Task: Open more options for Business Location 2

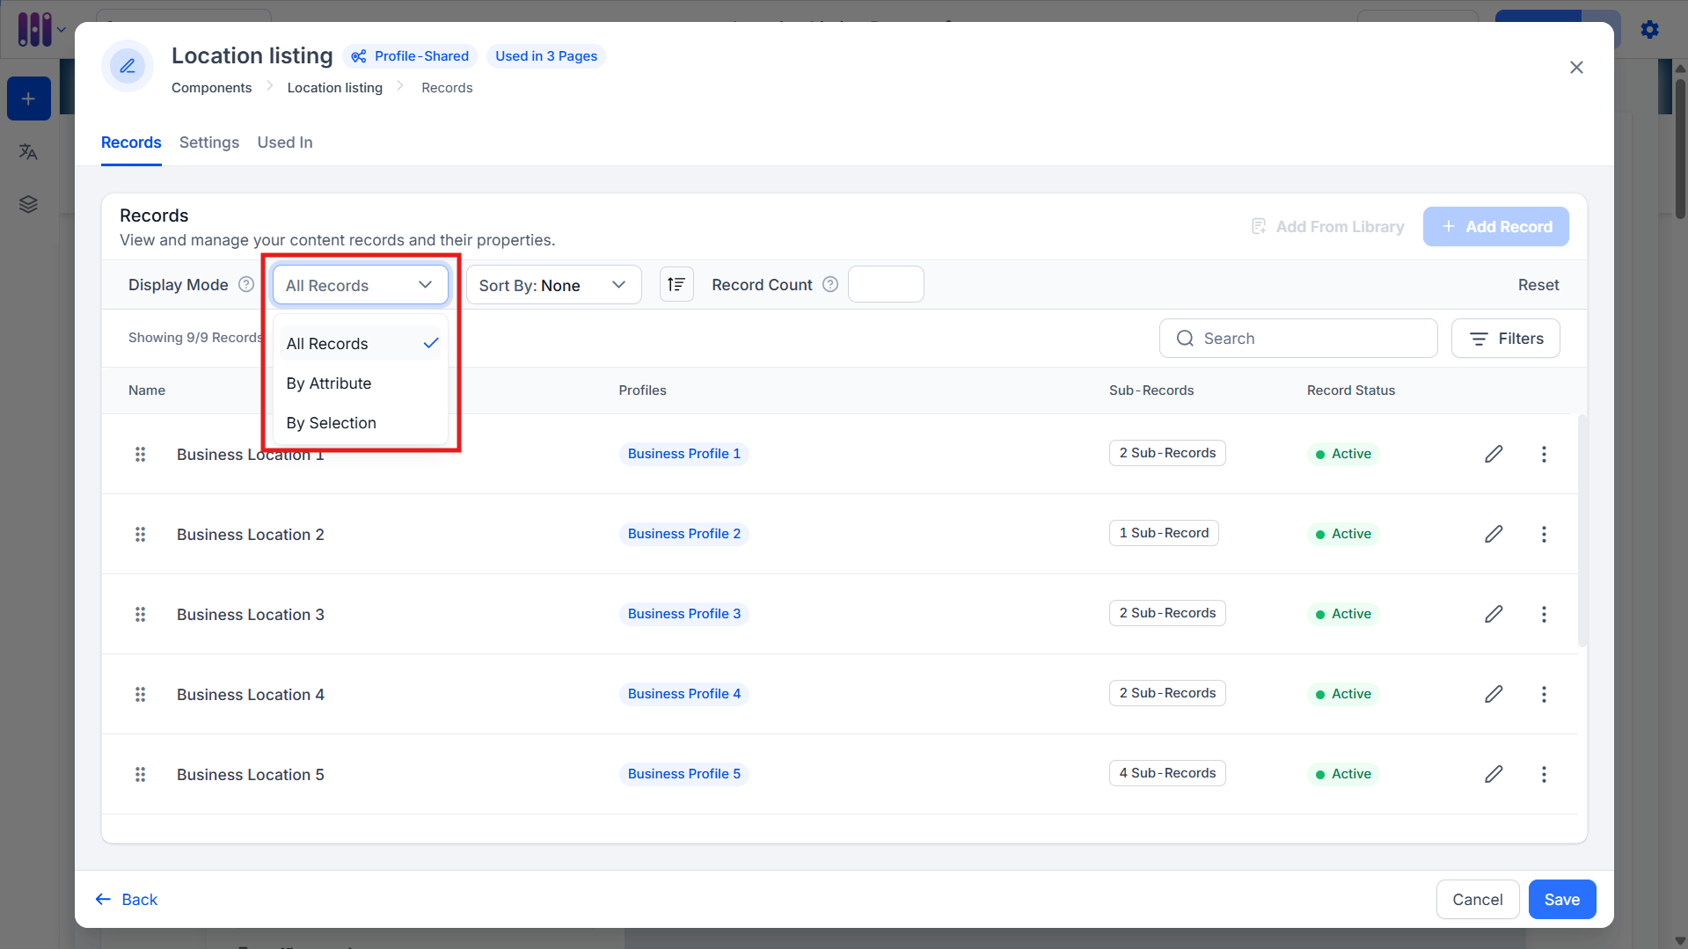Action: click(1544, 534)
